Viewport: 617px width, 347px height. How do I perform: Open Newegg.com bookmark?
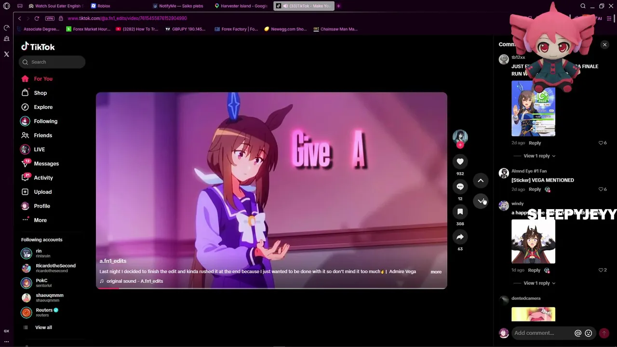pos(285,29)
